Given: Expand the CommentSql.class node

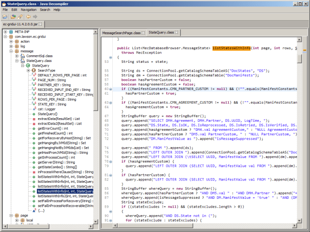Looking at the screenshot, I should click(16, 56).
